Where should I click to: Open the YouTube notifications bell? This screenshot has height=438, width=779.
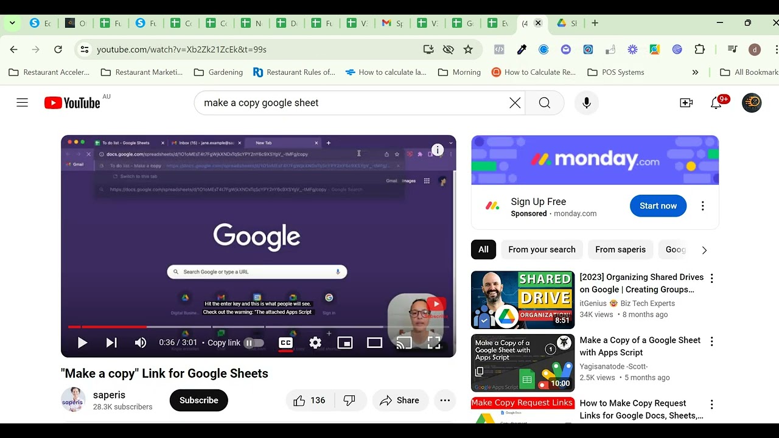[x=716, y=103]
